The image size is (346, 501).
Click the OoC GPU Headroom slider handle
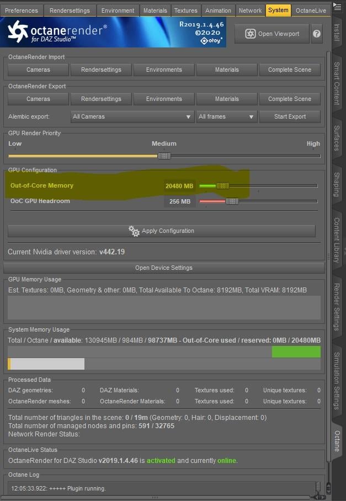point(232,201)
